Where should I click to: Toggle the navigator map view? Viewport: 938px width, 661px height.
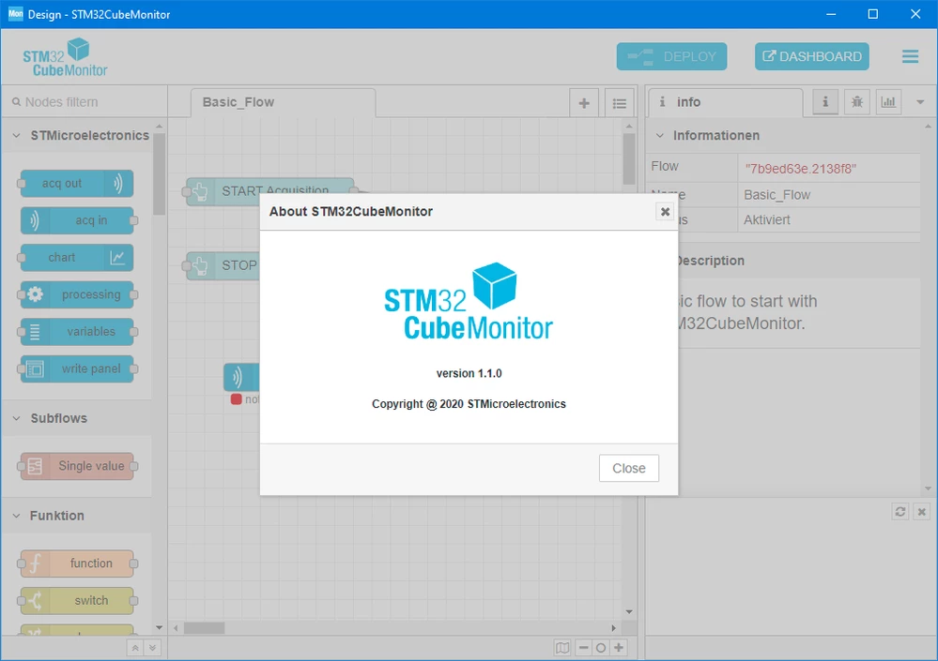click(562, 648)
